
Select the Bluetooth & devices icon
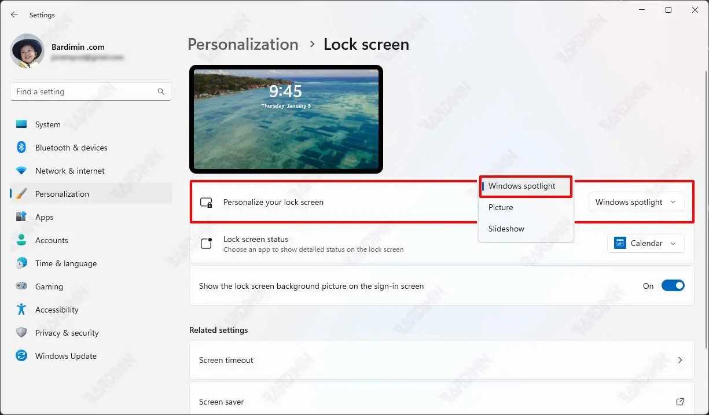point(21,148)
